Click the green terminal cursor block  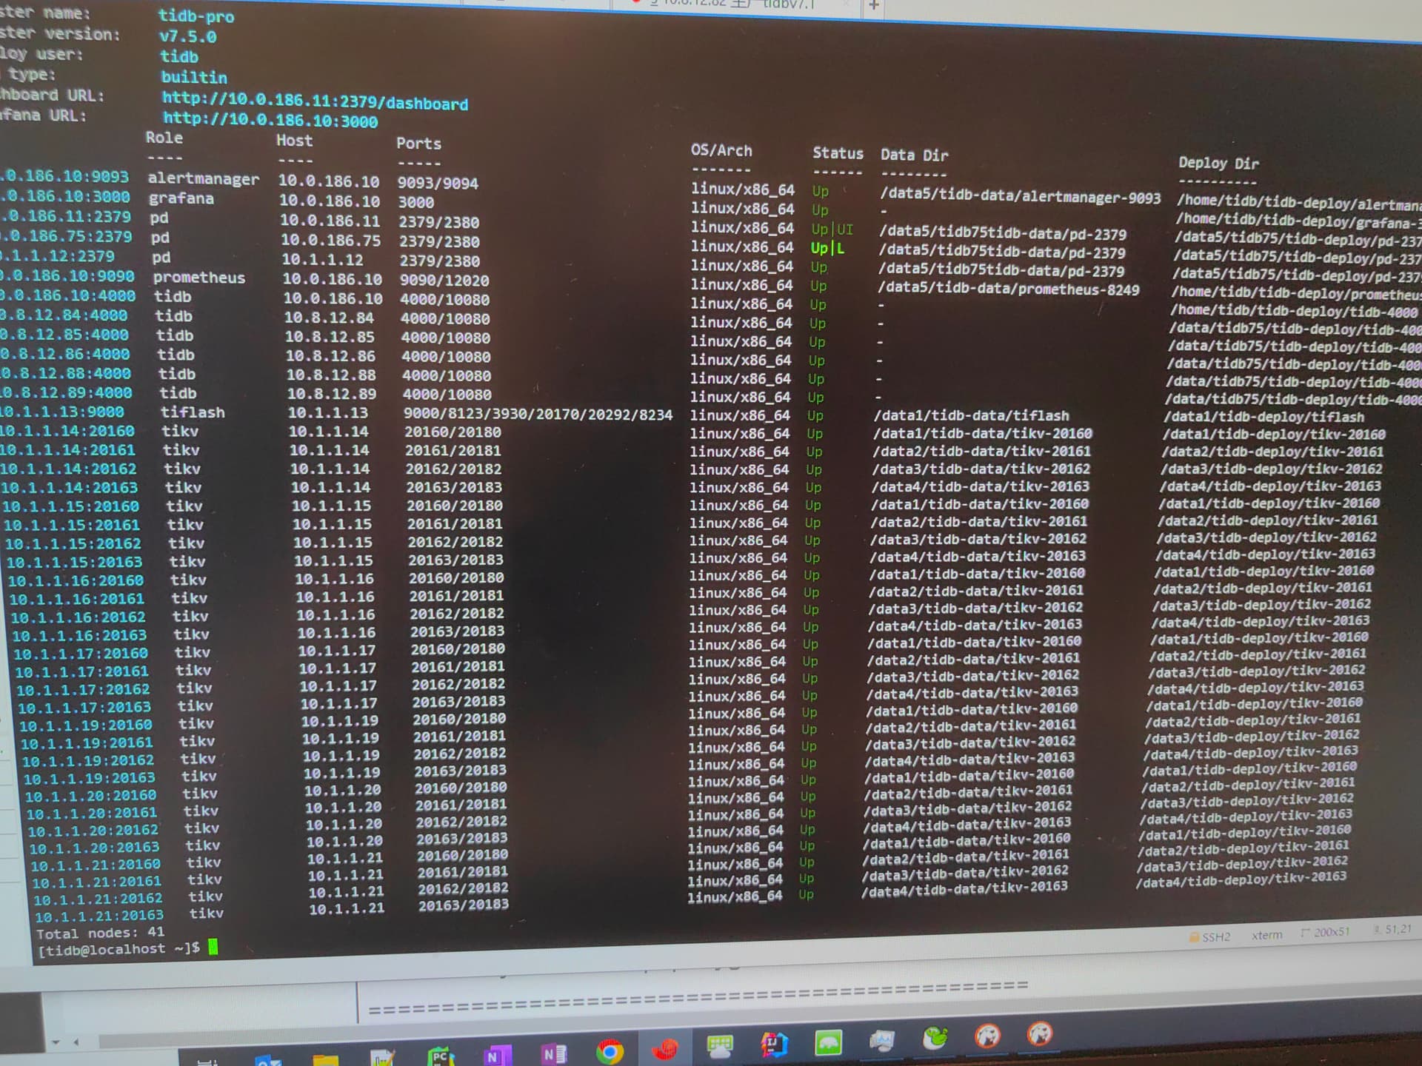tap(213, 947)
